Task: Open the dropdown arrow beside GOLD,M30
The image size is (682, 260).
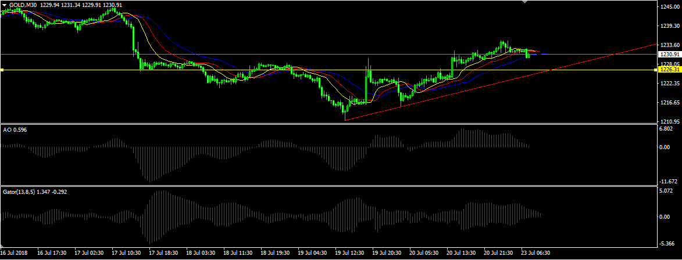Action: (4, 5)
